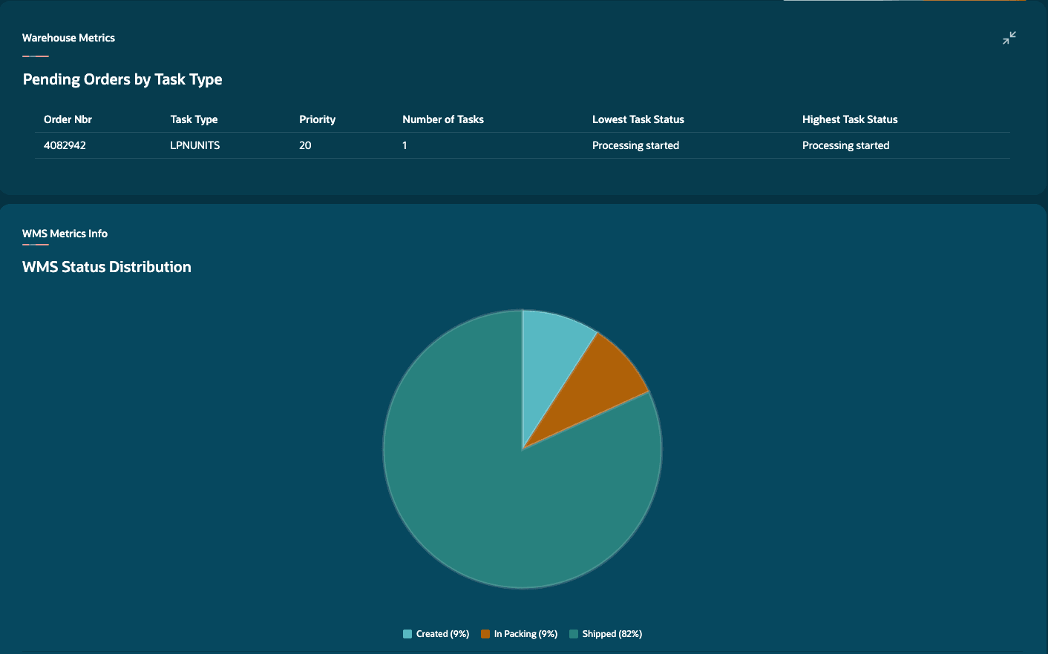Toggle the In Packing (9%) legend label
1048x654 pixels.
coord(525,634)
